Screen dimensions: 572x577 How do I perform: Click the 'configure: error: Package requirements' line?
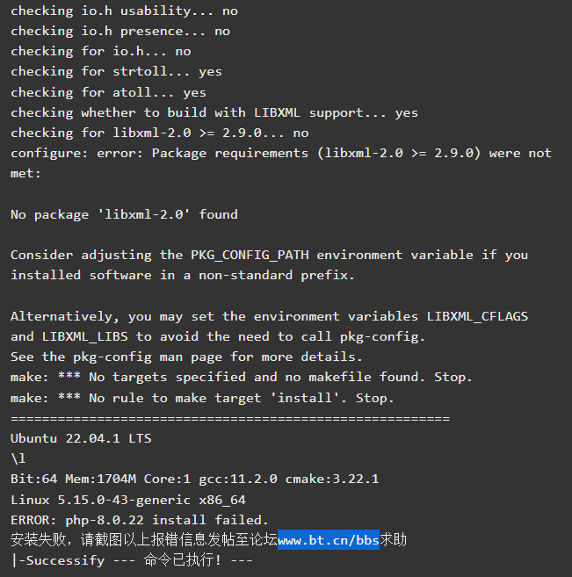click(281, 153)
